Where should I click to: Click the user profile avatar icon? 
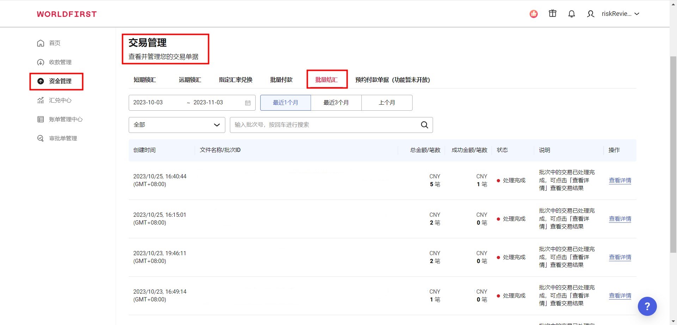[590, 14]
